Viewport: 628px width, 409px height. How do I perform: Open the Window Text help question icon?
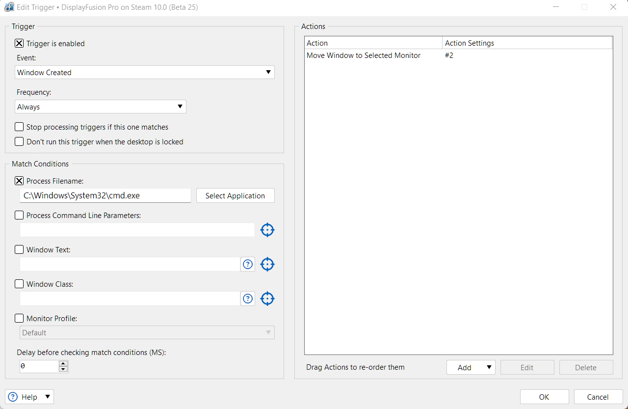pyautogui.click(x=248, y=264)
